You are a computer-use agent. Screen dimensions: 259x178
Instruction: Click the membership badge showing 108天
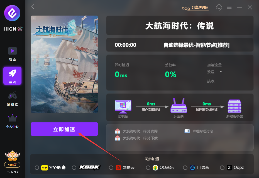12,165
